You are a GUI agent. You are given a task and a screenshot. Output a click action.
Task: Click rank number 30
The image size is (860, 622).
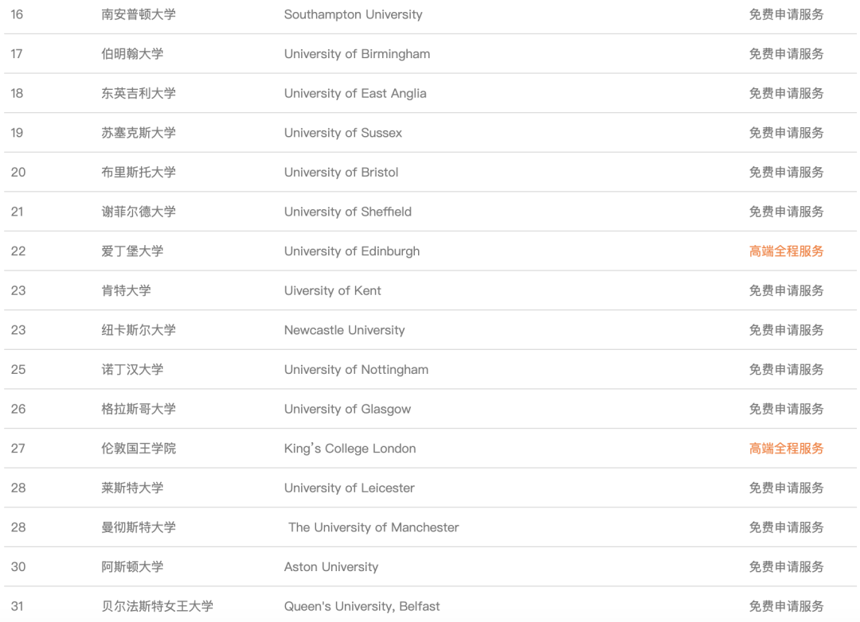point(18,566)
